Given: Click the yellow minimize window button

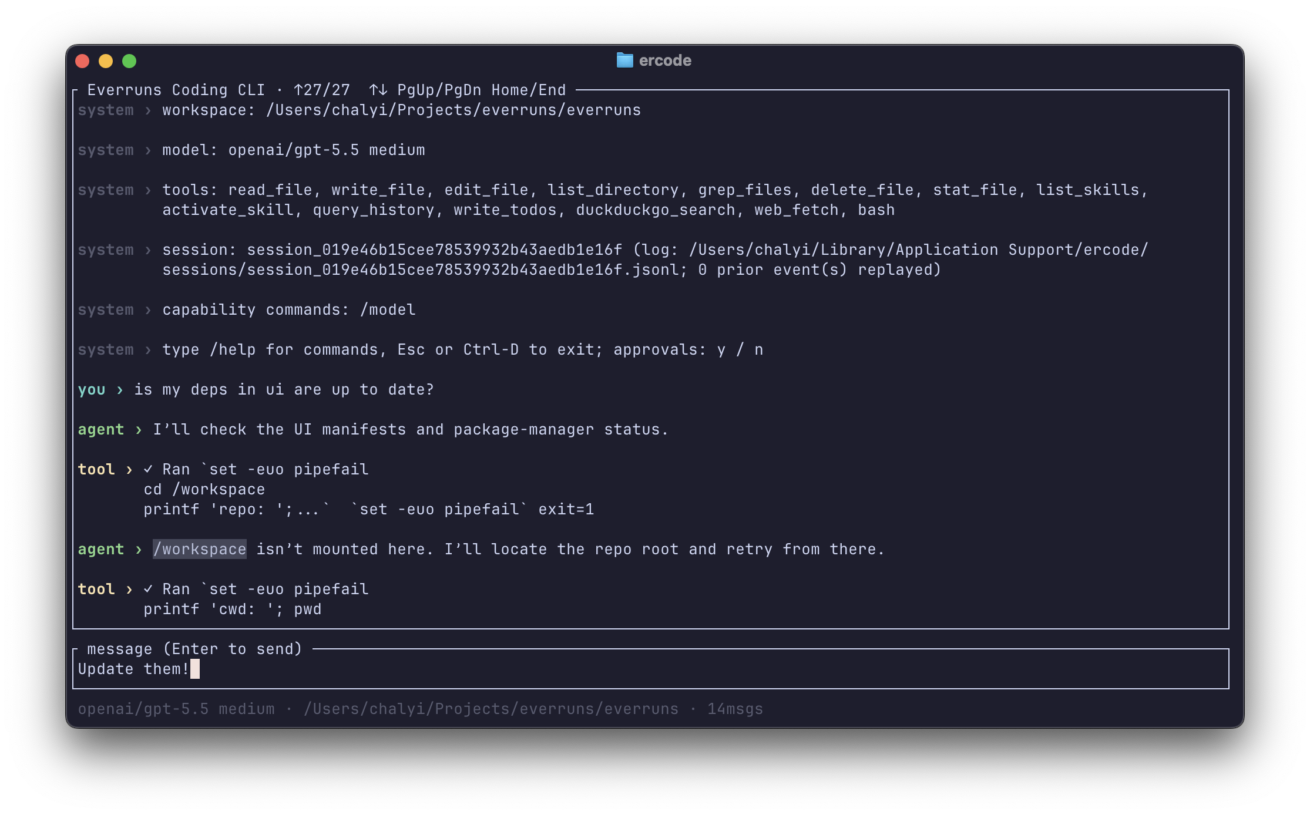Looking at the screenshot, I should [x=106, y=61].
